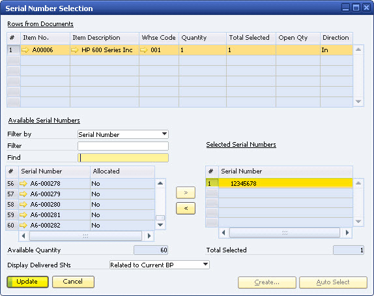
Task: Open link arrow beside serial A6-000279
Action: (23, 194)
